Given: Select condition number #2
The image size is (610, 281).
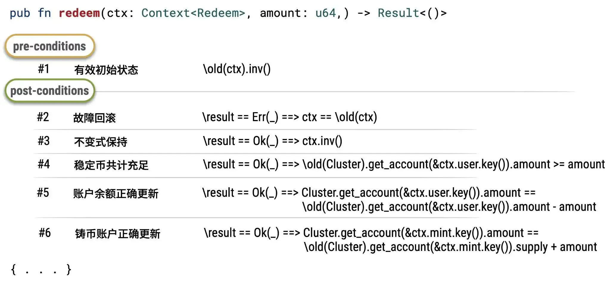Looking at the screenshot, I should (43, 117).
